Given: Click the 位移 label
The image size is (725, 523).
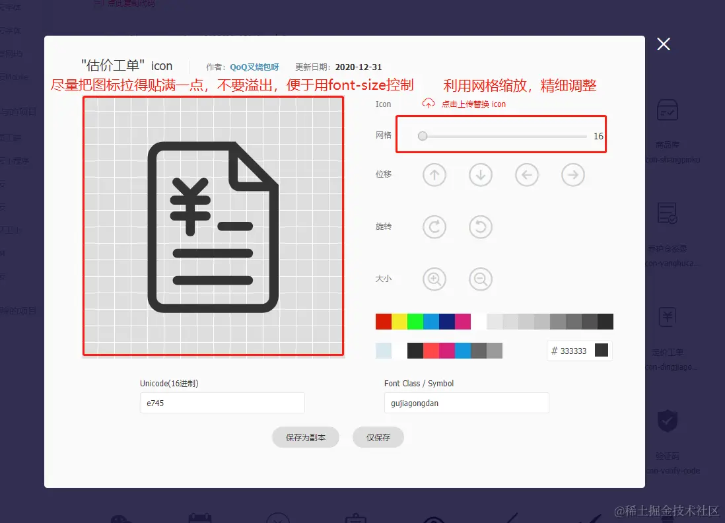Looking at the screenshot, I should (384, 174).
